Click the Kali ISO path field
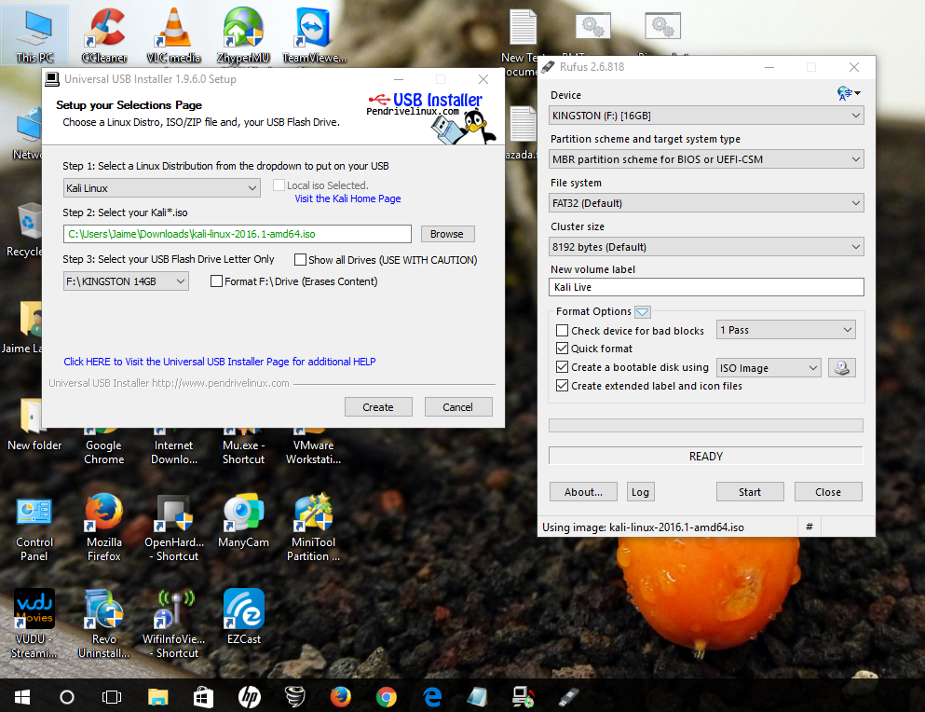Viewport: 925px width, 712px height. pyautogui.click(x=238, y=234)
